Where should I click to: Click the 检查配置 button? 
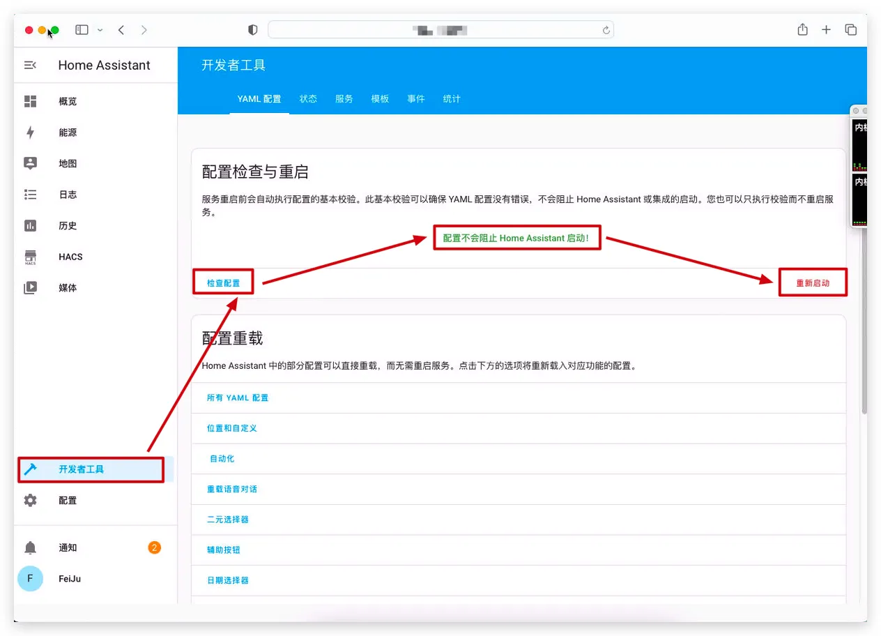tap(223, 283)
